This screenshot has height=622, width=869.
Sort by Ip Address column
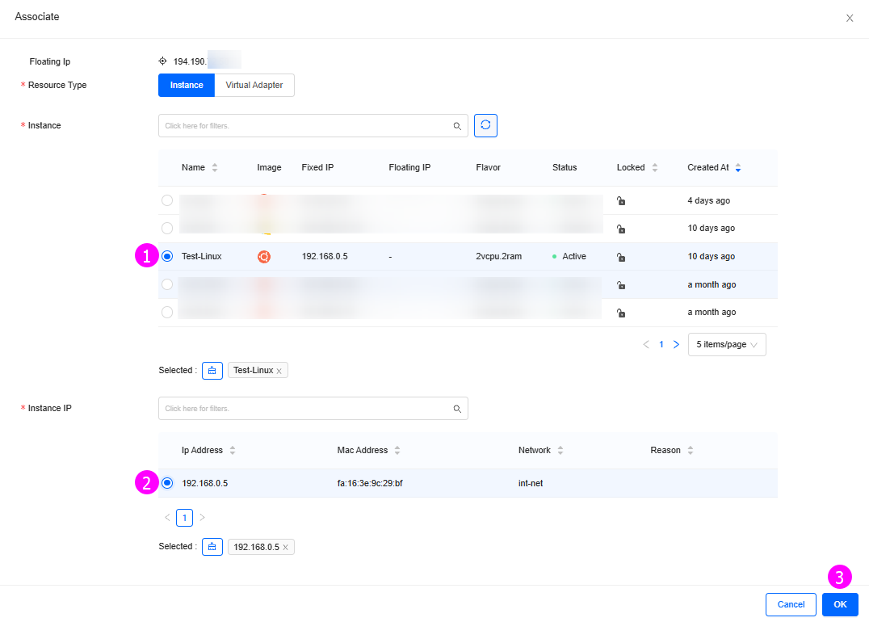pos(233,450)
